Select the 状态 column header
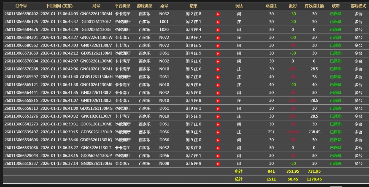 coord(335,6)
